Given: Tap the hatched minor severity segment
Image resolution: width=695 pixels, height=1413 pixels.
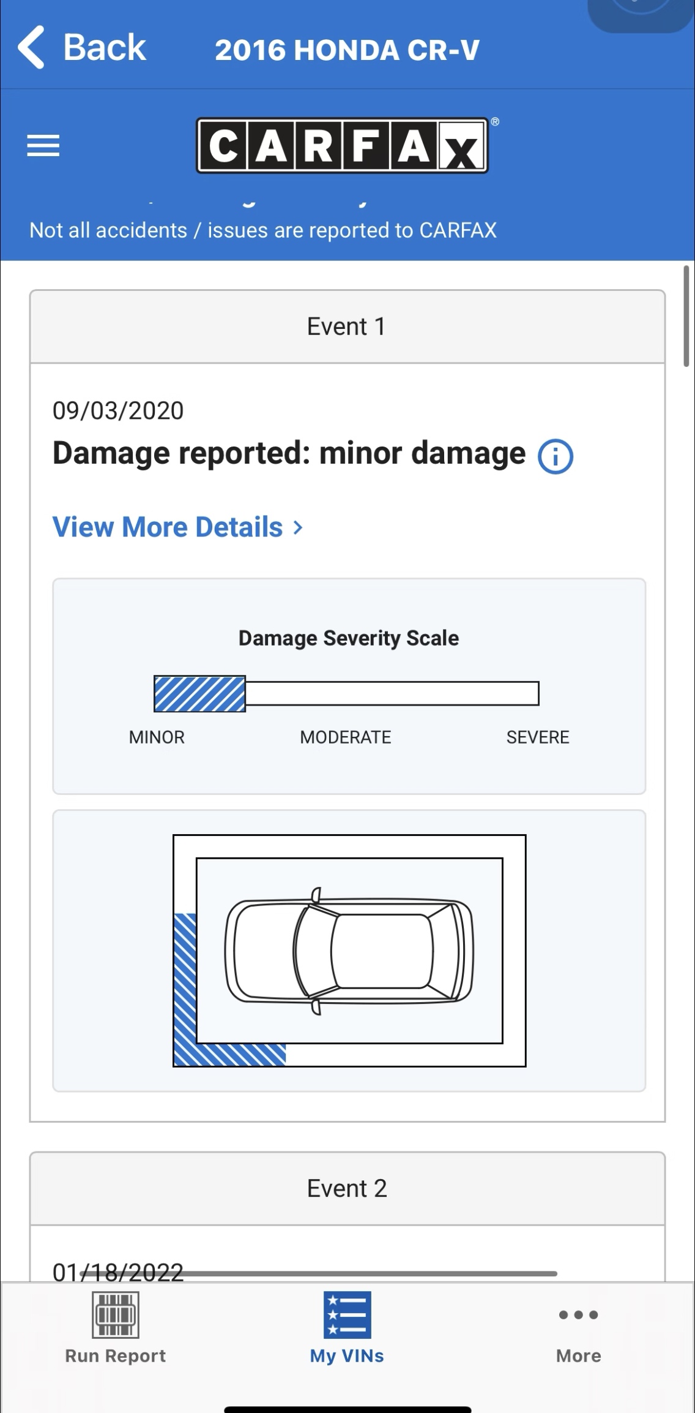Looking at the screenshot, I should [199, 693].
